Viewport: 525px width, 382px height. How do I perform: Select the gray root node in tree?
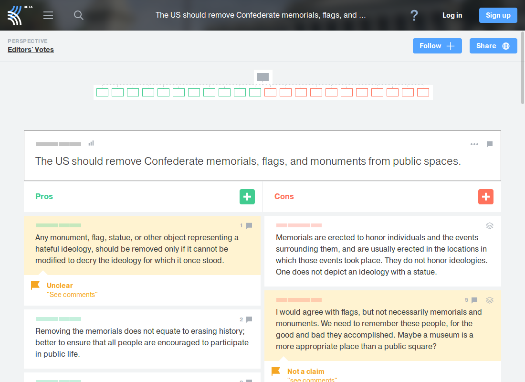pyautogui.click(x=263, y=77)
